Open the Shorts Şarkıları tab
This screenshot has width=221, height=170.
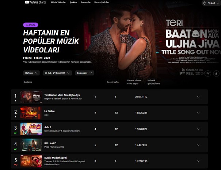[102, 3]
